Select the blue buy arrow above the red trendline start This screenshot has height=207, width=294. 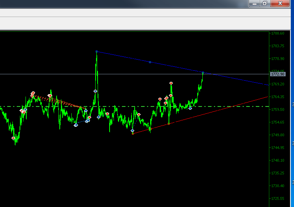click(x=132, y=130)
